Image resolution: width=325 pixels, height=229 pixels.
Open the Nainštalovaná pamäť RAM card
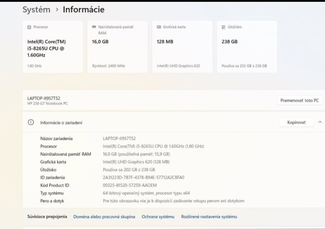pos(117,46)
